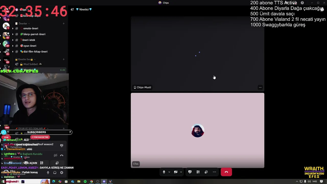Click screen share icon in activity panel

pos(62,145)
